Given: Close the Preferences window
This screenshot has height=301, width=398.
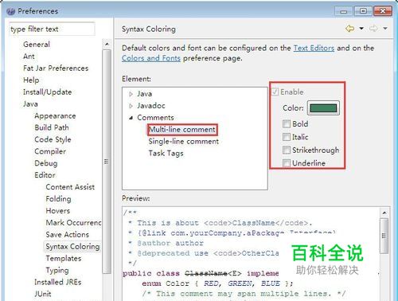Looking at the screenshot, I should (x=382, y=11).
